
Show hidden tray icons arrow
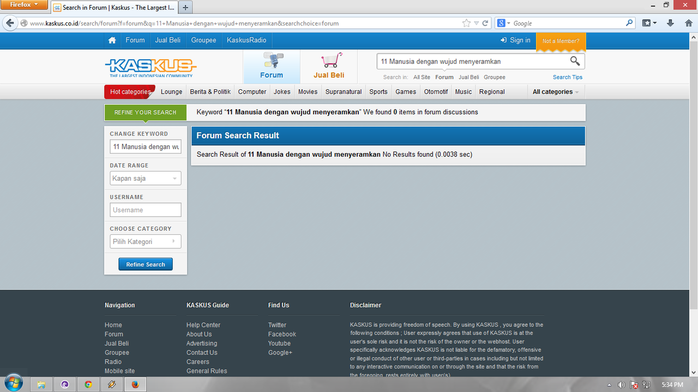609,385
